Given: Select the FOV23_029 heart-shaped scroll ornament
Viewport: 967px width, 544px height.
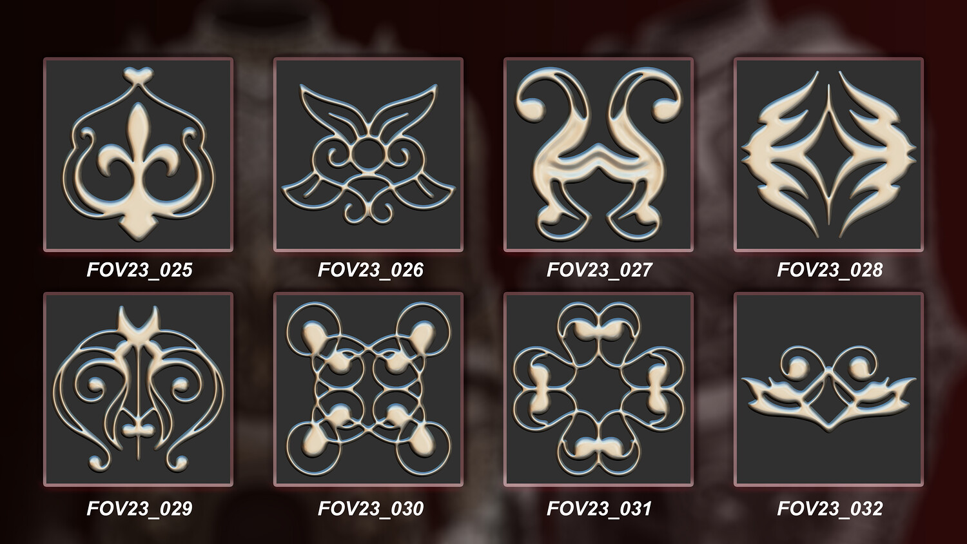Looking at the screenshot, I should point(138,389).
